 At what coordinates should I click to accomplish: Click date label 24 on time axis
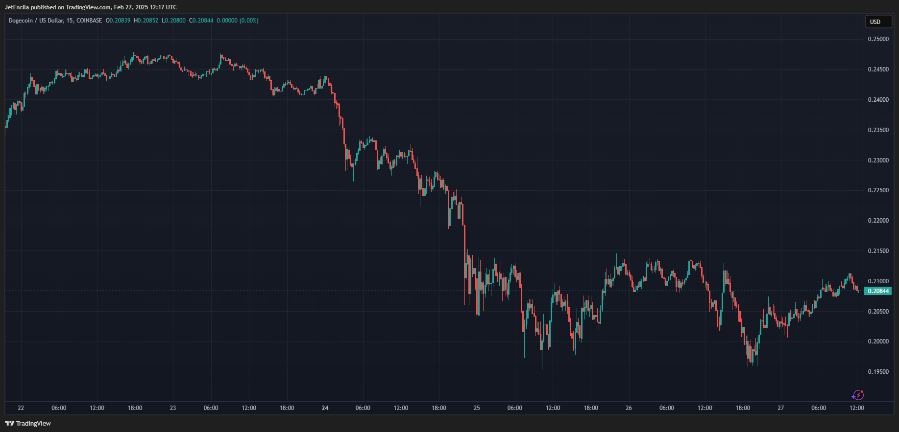pos(325,408)
